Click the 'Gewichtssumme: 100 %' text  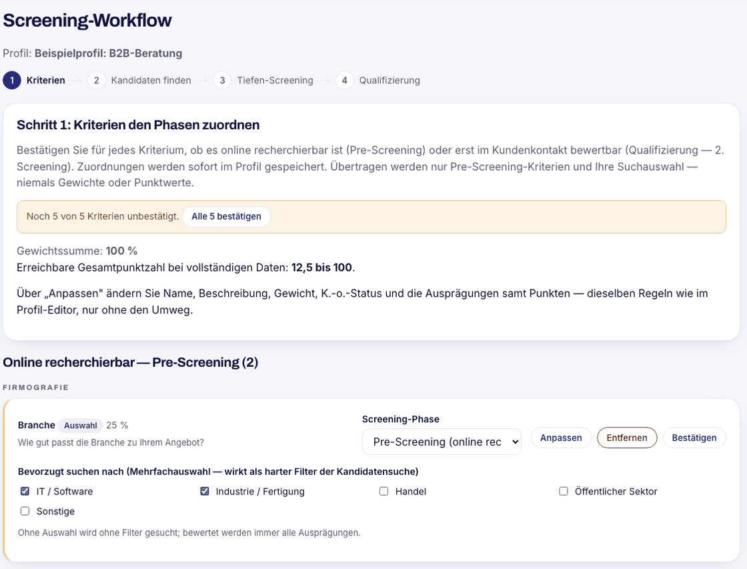[x=77, y=251]
